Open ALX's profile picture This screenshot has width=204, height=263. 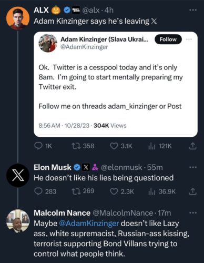point(18,18)
